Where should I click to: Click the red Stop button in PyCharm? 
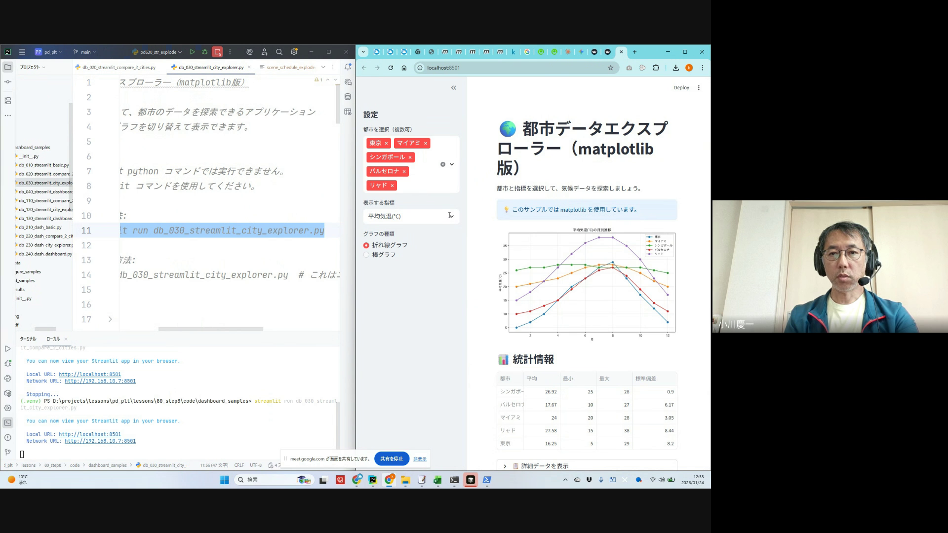pos(217,52)
